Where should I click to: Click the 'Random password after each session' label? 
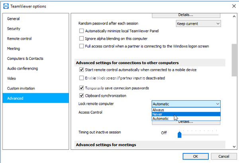point(108,23)
